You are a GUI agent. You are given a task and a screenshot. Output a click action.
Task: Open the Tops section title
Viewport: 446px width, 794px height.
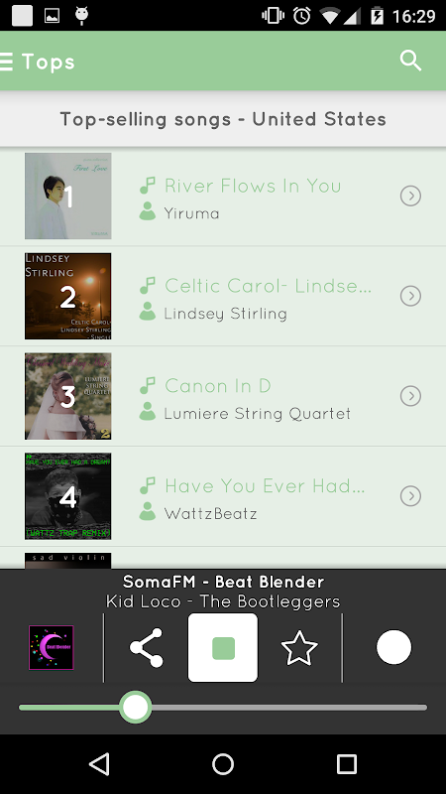pyautogui.click(x=48, y=62)
